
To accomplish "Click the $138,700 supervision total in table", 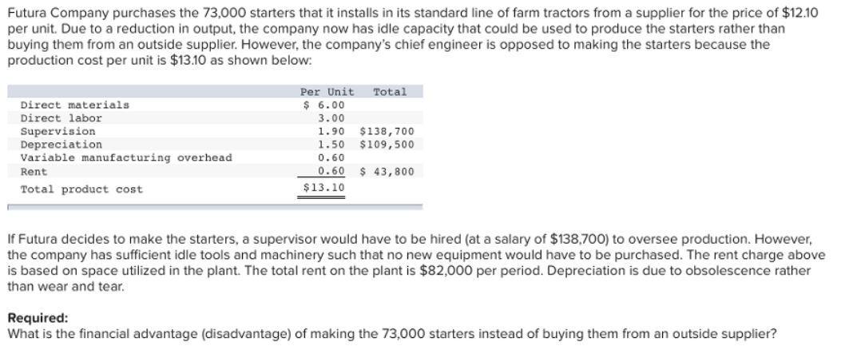I will [x=387, y=131].
